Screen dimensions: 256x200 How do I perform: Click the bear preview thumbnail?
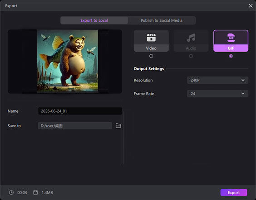(68, 62)
